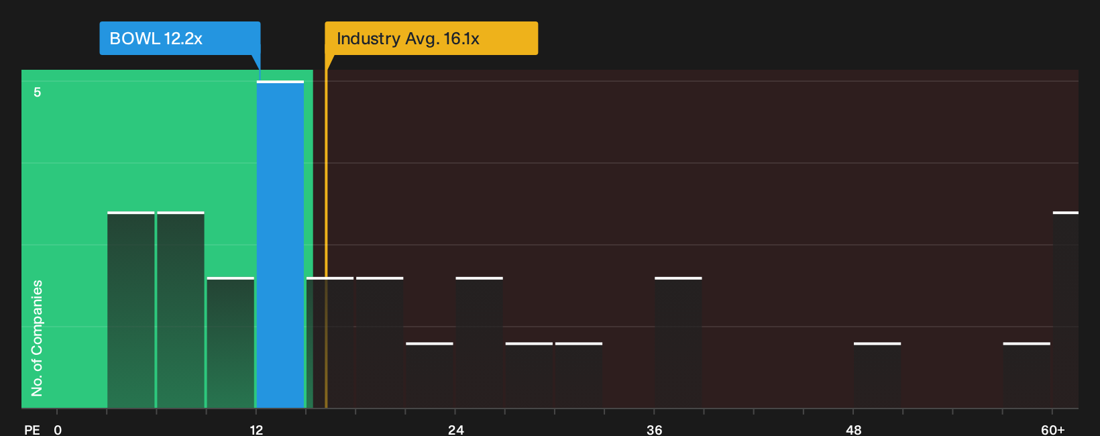Screen dimensions: 1100x436
Task: Click the axis label 48
Action: coord(854,429)
